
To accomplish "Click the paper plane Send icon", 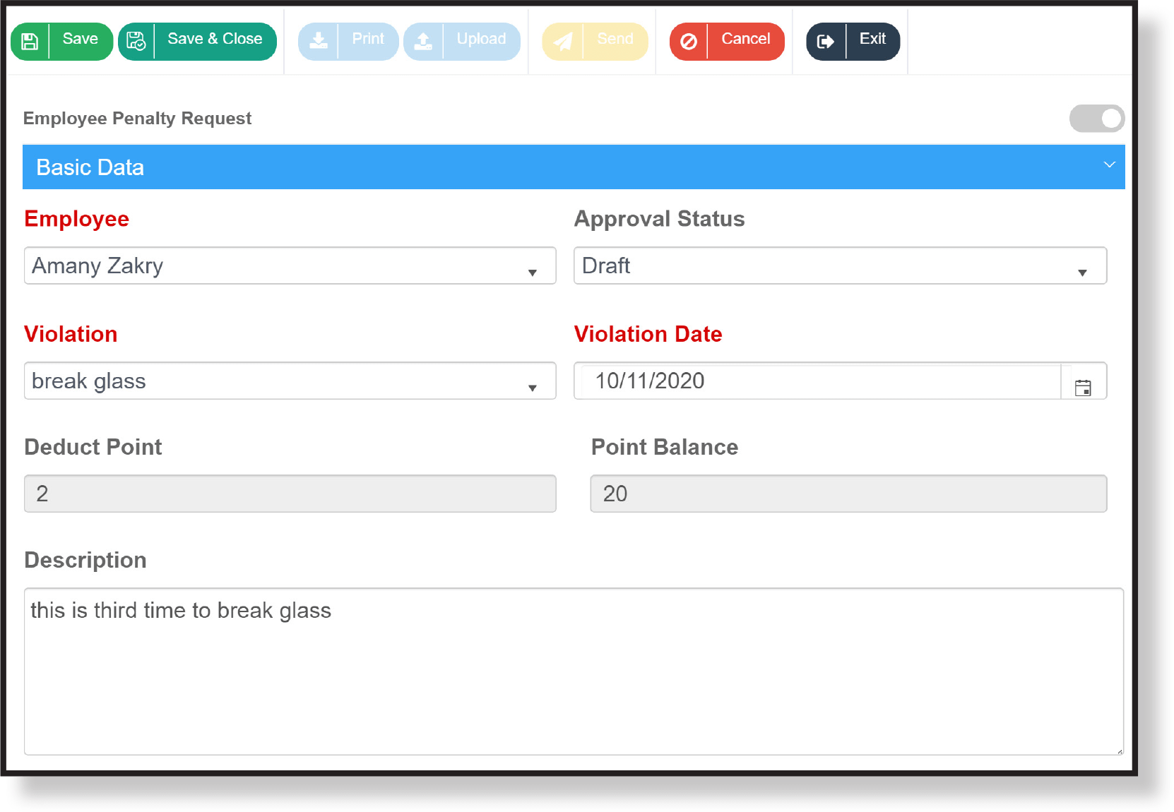I will [563, 42].
